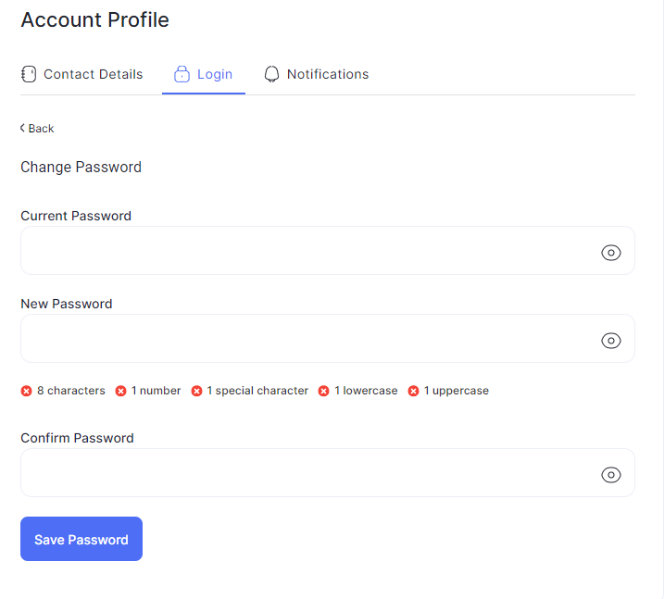Click the Save Password button
The image size is (664, 599).
coord(81,539)
